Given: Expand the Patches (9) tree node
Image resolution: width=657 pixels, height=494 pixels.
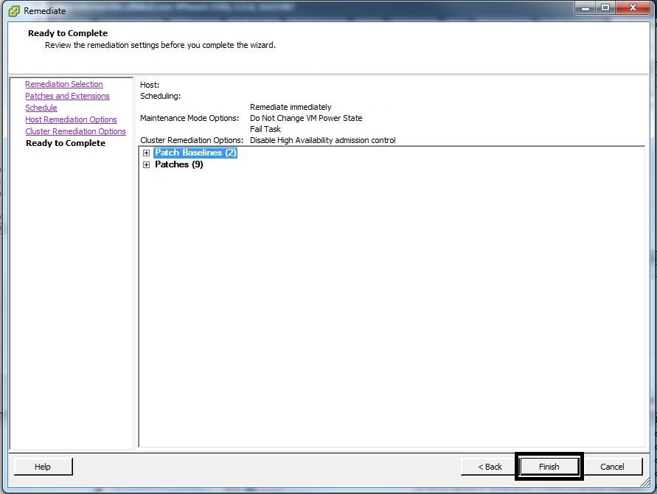Looking at the screenshot, I should [x=147, y=165].
